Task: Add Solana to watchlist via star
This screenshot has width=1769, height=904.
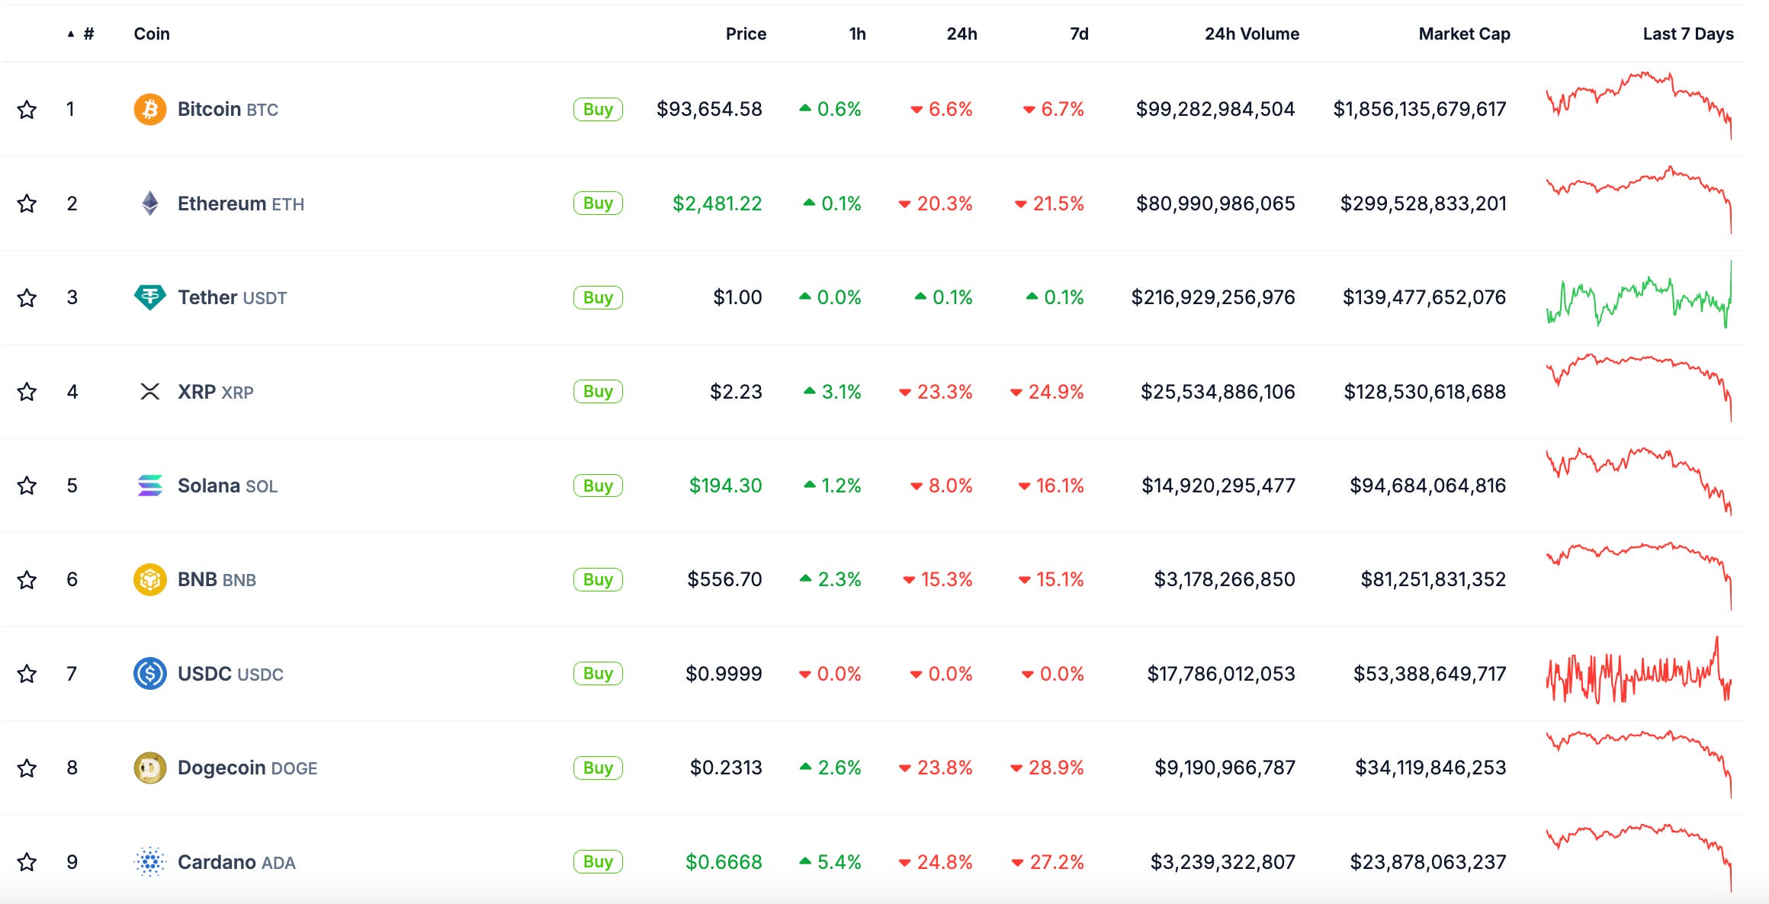Action: coord(27,486)
